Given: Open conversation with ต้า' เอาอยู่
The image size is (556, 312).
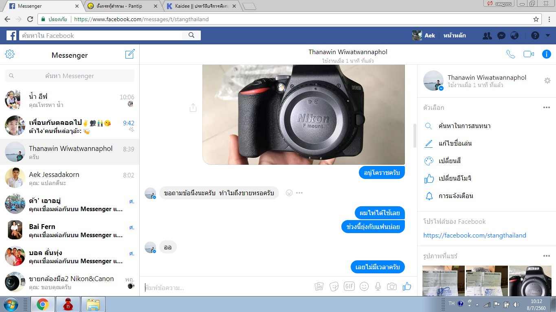Looking at the screenshot, I should pyautogui.click(x=70, y=204).
